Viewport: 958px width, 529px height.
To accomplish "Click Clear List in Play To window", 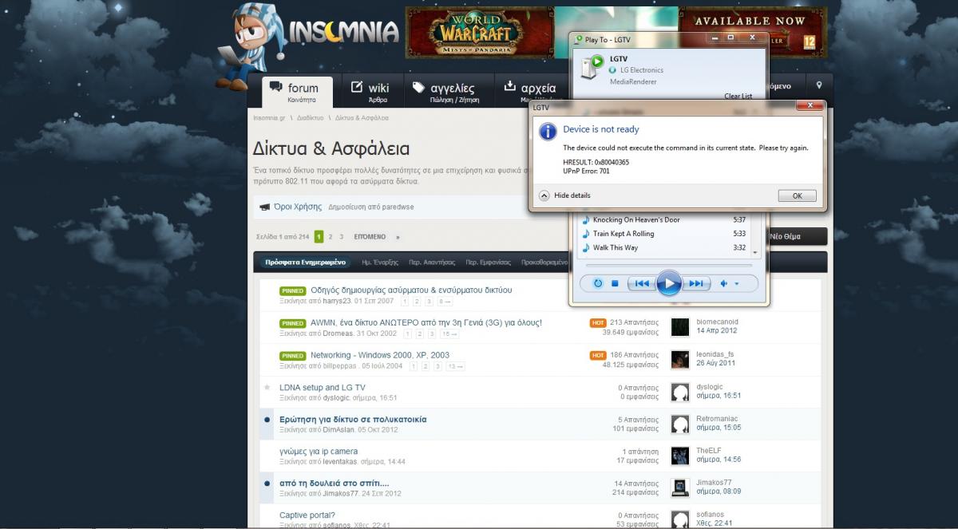I will point(738,96).
